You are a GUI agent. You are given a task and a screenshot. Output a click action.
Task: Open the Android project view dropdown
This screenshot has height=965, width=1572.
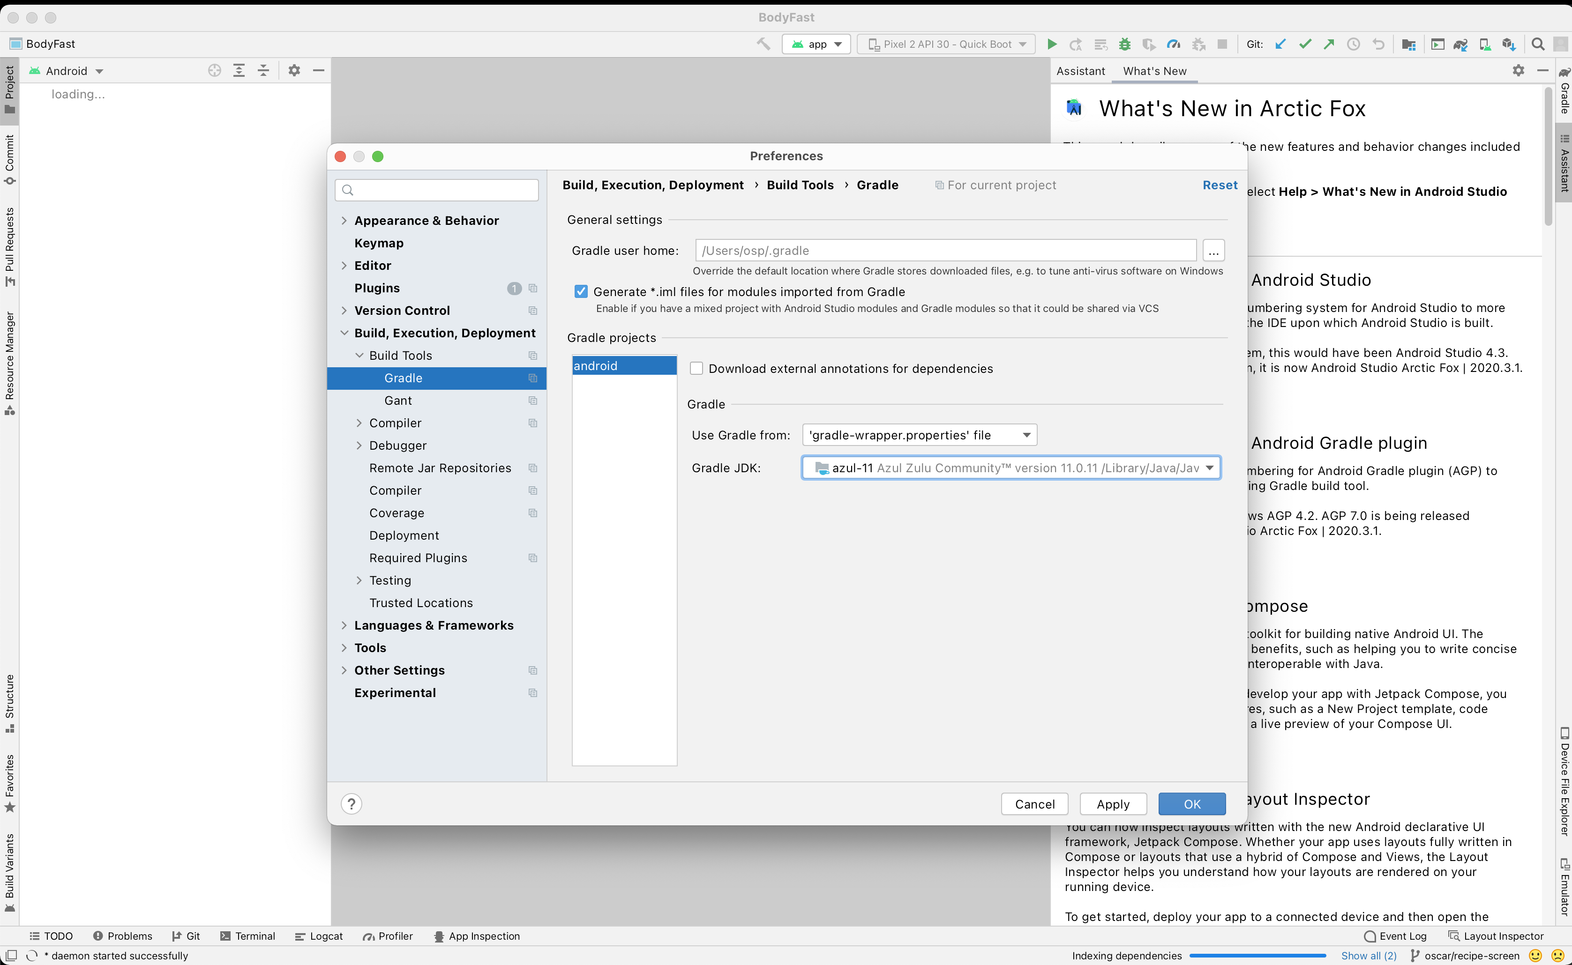point(67,70)
